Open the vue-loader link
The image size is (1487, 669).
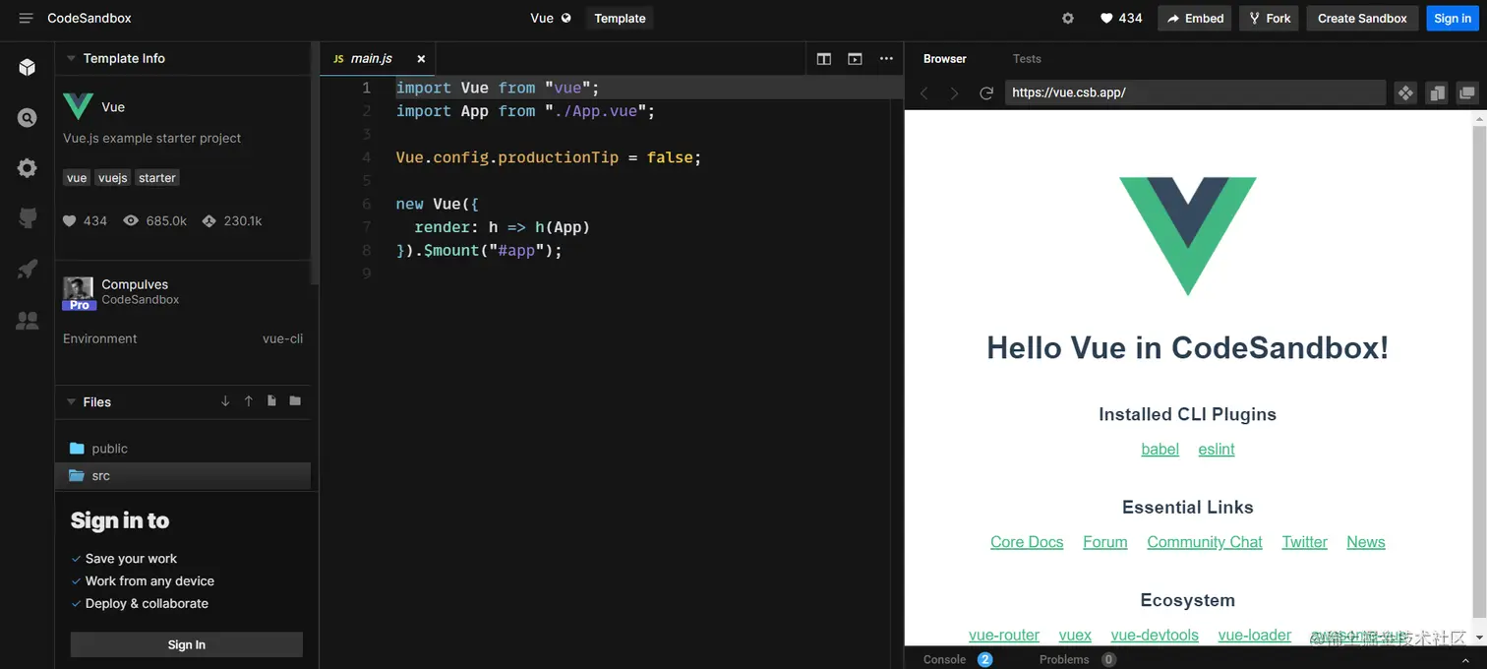click(1255, 635)
